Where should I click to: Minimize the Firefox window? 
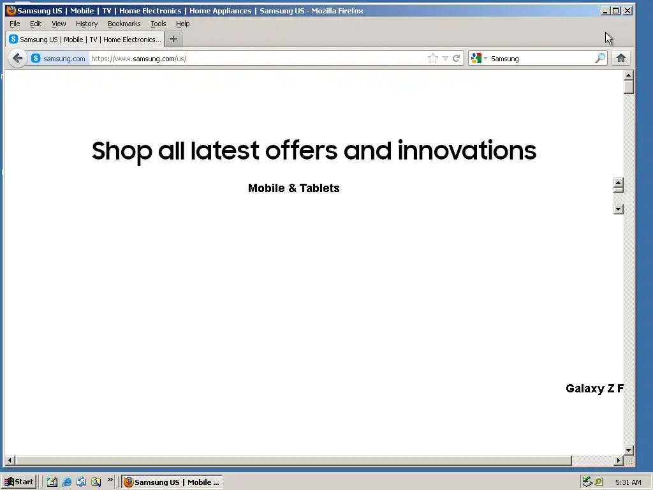coord(605,11)
